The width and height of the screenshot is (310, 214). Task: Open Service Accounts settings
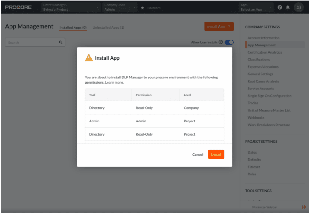pyautogui.click(x=261, y=89)
